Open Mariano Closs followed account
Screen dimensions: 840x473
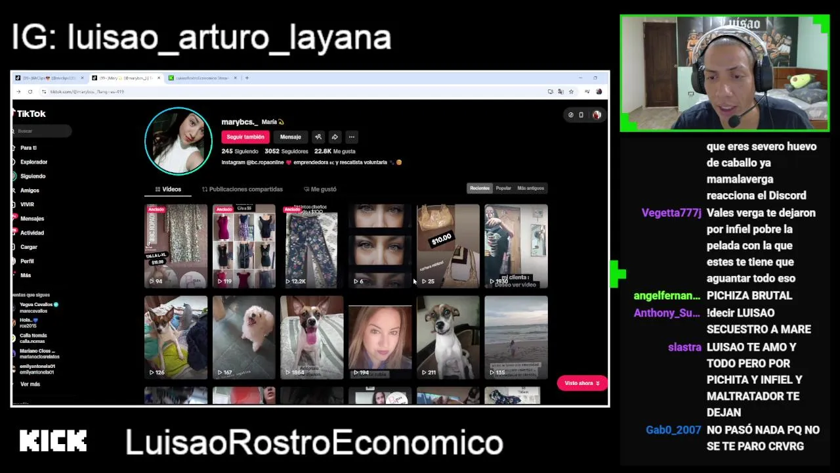coord(37,353)
